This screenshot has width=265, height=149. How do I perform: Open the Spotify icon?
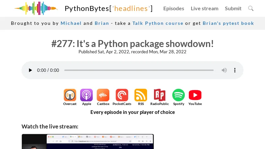tap(179, 95)
